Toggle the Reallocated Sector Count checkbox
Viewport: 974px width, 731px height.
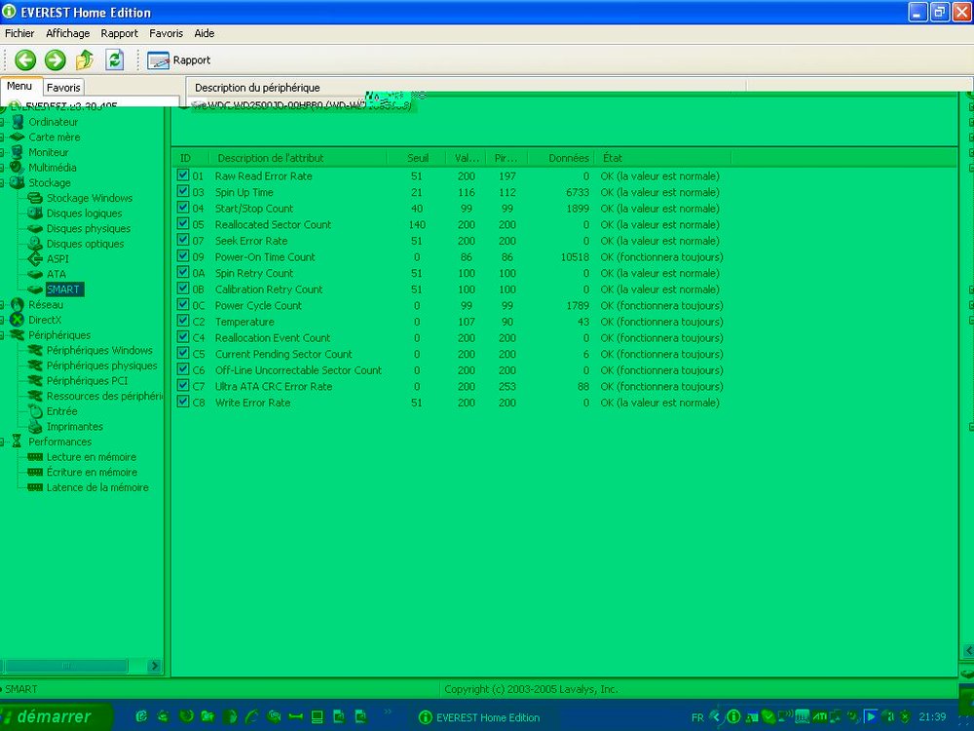(x=183, y=224)
